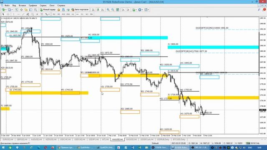Switch to H1 timeframe

coord(73,14)
